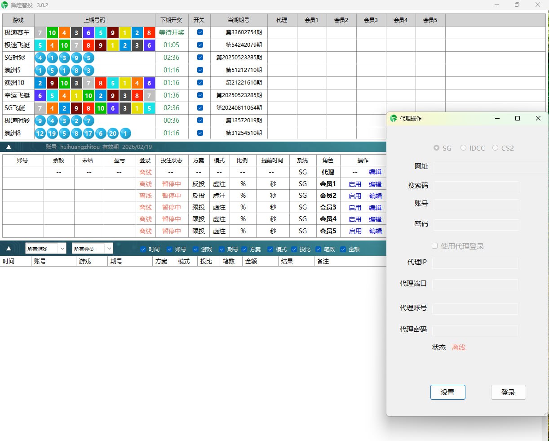Collapse the account panel using the triangle icon

click(x=9, y=147)
